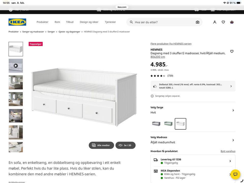Open visual search camera icon
Image resolution: width=244 pixels, height=183 pixels.
coord(197,22)
